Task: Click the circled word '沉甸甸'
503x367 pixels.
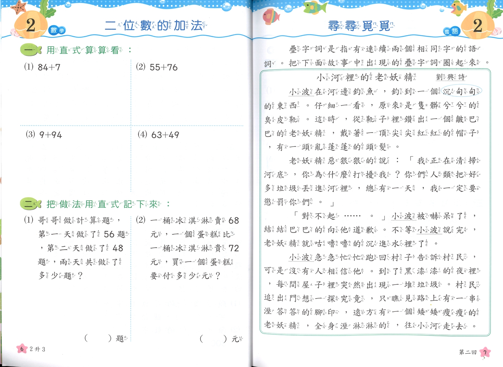Action: pos(461,91)
